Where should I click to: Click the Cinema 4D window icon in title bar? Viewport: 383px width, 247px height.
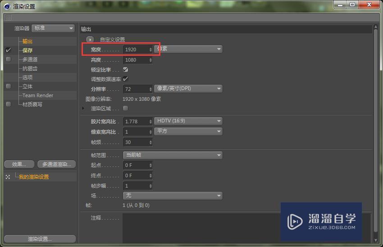(7, 7)
